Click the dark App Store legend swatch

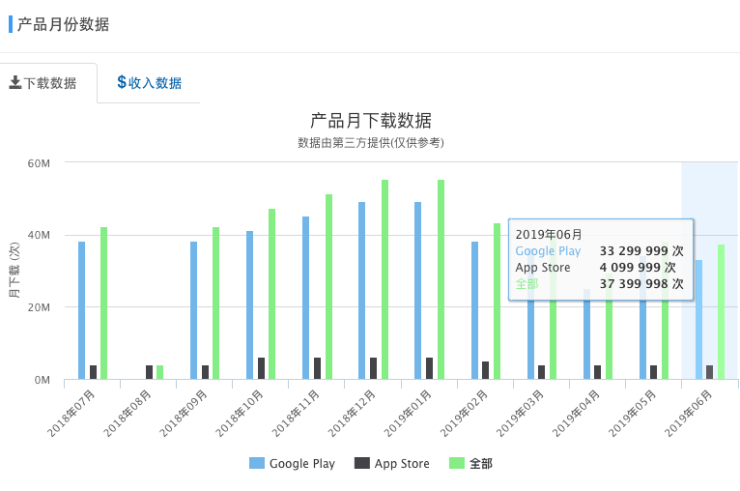coord(362,464)
